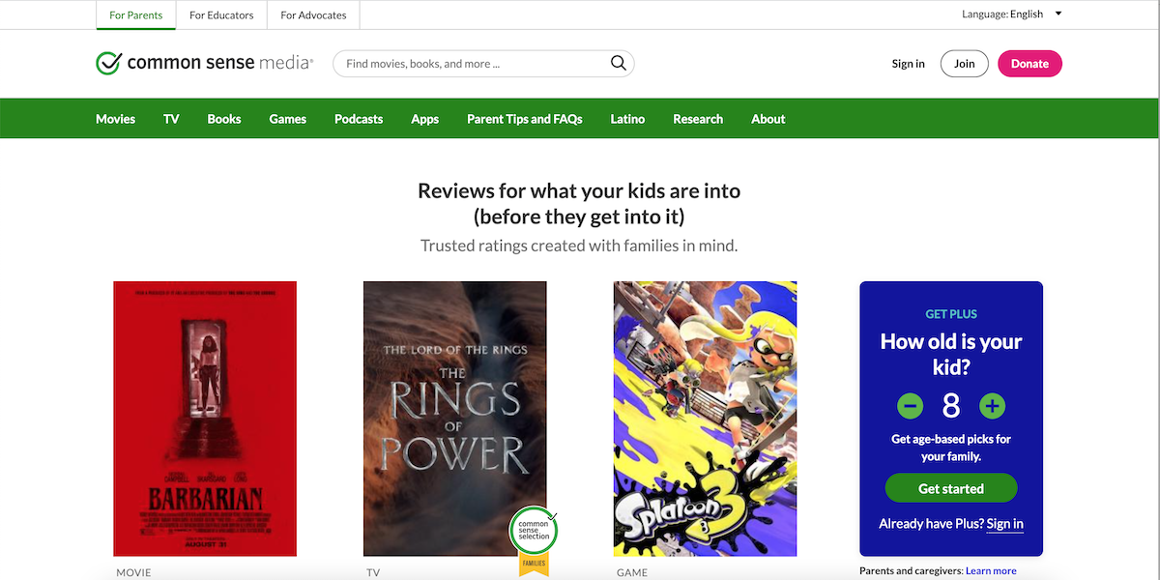
Task: Increase kid's age with plus button
Action: coord(993,405)
